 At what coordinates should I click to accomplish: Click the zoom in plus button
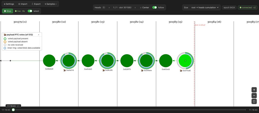coord(254,90)
